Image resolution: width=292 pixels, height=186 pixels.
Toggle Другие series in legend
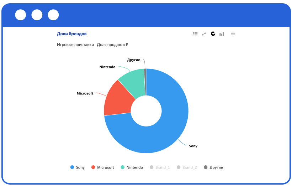213,167
